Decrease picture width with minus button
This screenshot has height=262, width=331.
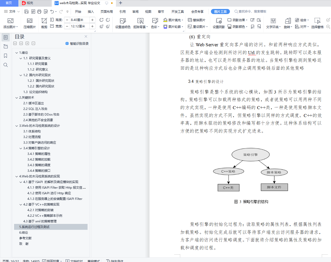pyautogui.click(x=67, y=26)
